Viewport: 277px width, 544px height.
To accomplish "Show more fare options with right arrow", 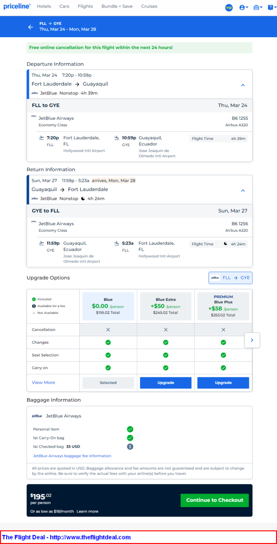I will point(252,340).
